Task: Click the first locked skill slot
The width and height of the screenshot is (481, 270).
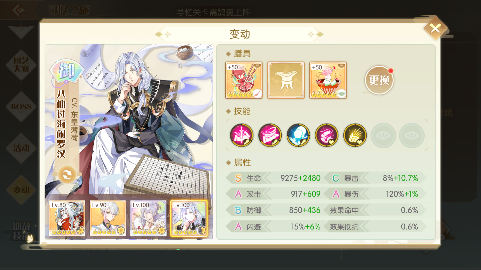Action: point(383,135)
